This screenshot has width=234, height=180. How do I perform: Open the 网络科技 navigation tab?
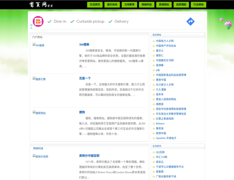point(147,4)
